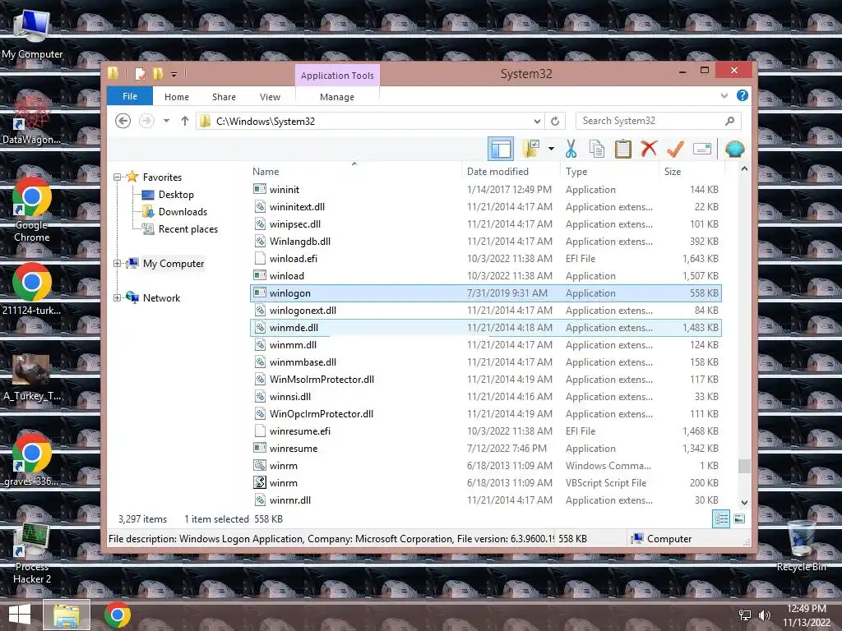Select winload.efi in file list
The width and height of the screenshot is (842, 631).
(485, 259)
